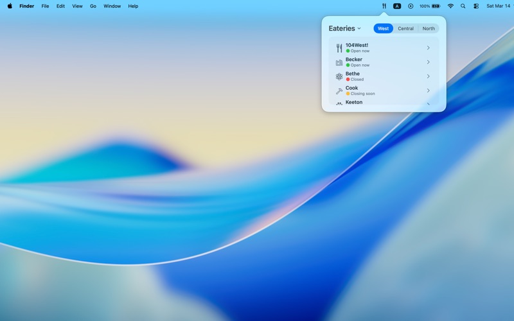Click the hammer icon beside Cook
This screenshot has width=514, height=321.
coord(339,91)
